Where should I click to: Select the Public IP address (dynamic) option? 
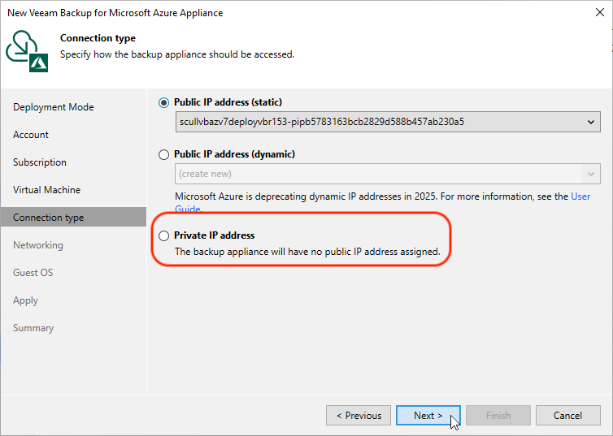click(163, 154)
